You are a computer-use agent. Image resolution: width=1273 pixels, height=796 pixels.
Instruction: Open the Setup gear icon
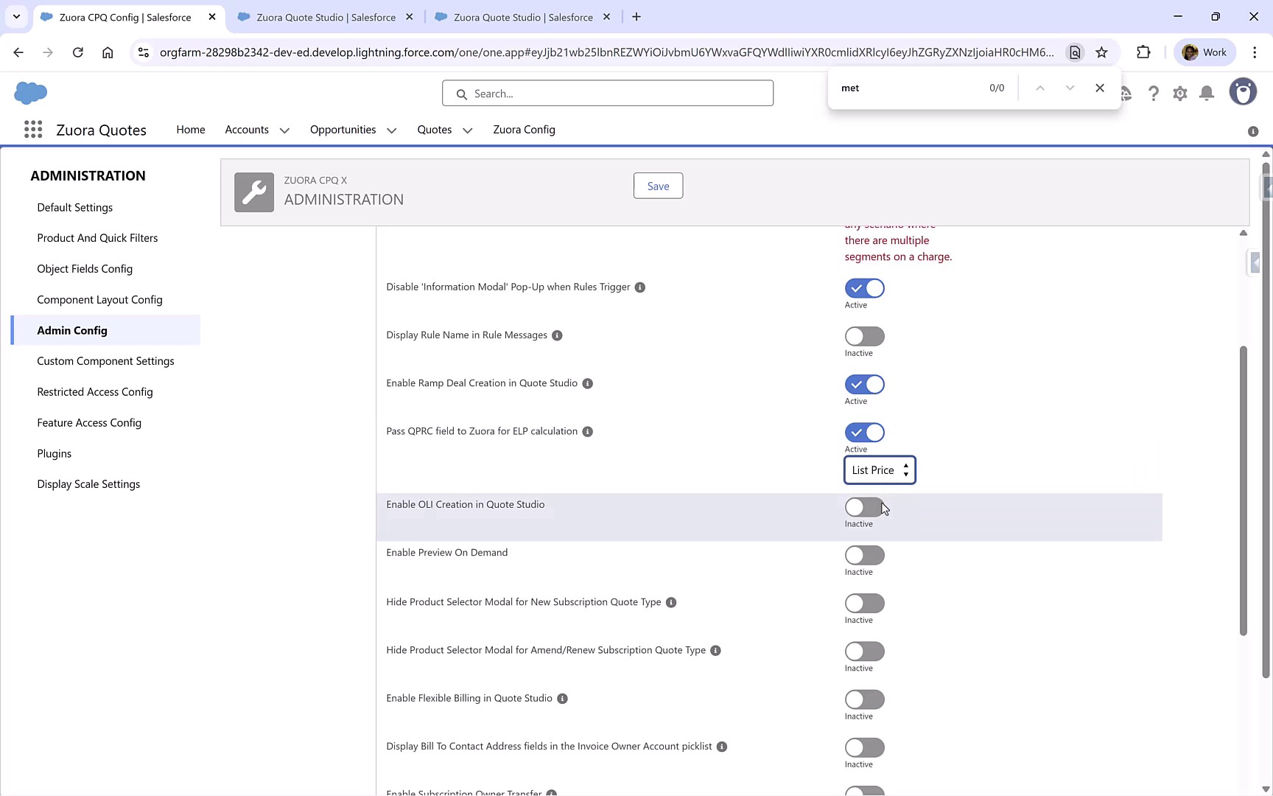point(1180,93)
